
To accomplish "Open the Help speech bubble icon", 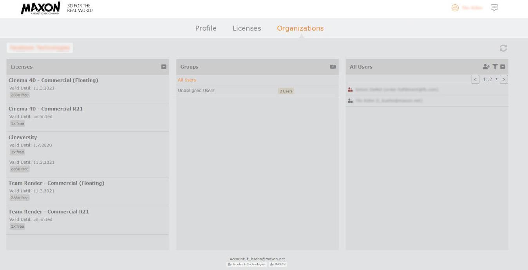I will (x=494, y=8).
